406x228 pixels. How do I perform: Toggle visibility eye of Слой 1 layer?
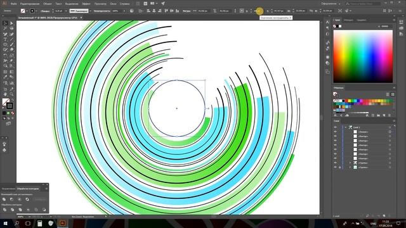(336, 127)
